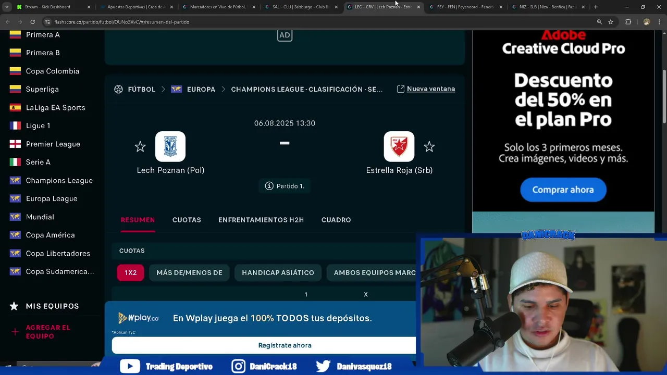Viewport: 667px width, 375px height.
Task: Open Serie A in sidebar
Action: (38, 162)
